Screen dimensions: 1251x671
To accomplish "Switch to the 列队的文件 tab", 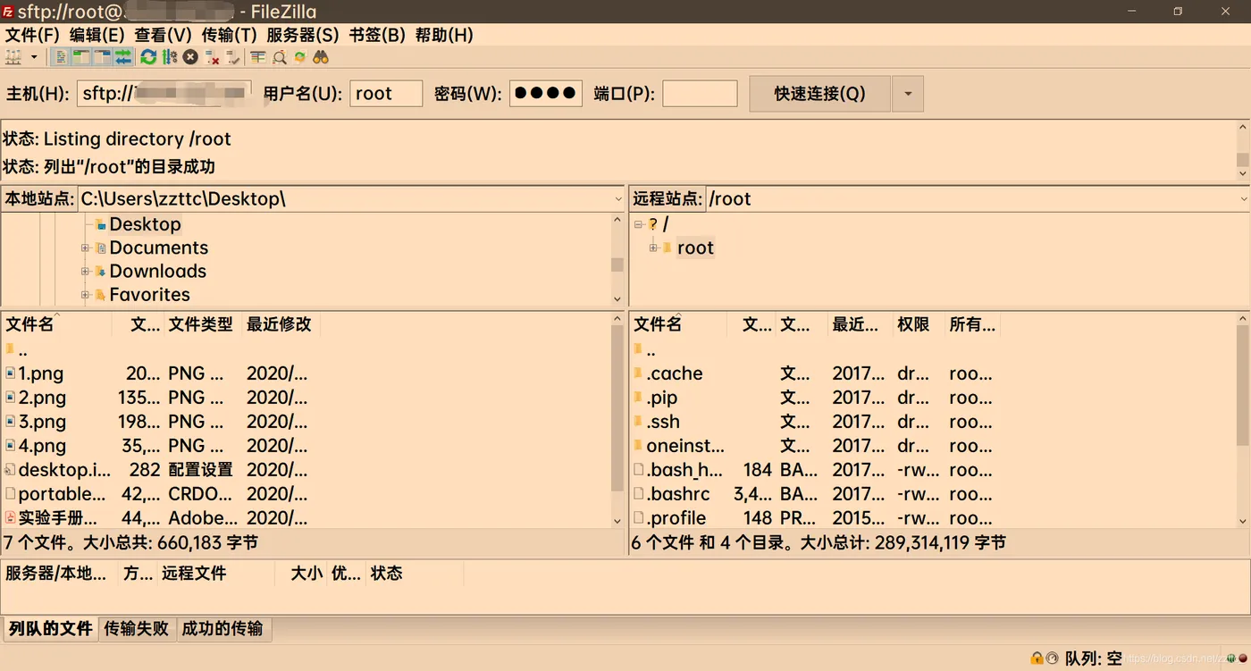I will tap(50, 628).
